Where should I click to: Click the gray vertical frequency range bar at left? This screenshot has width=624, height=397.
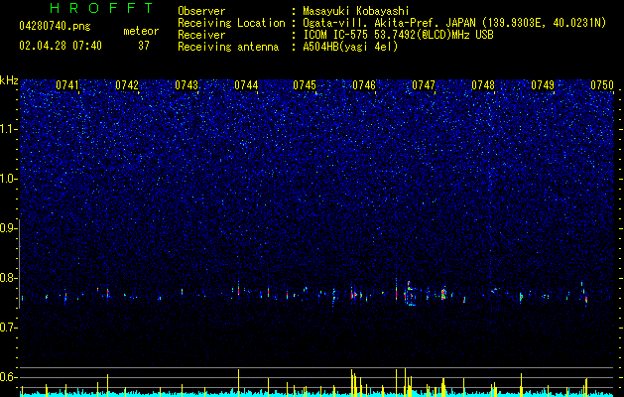[x=20, y=264]
